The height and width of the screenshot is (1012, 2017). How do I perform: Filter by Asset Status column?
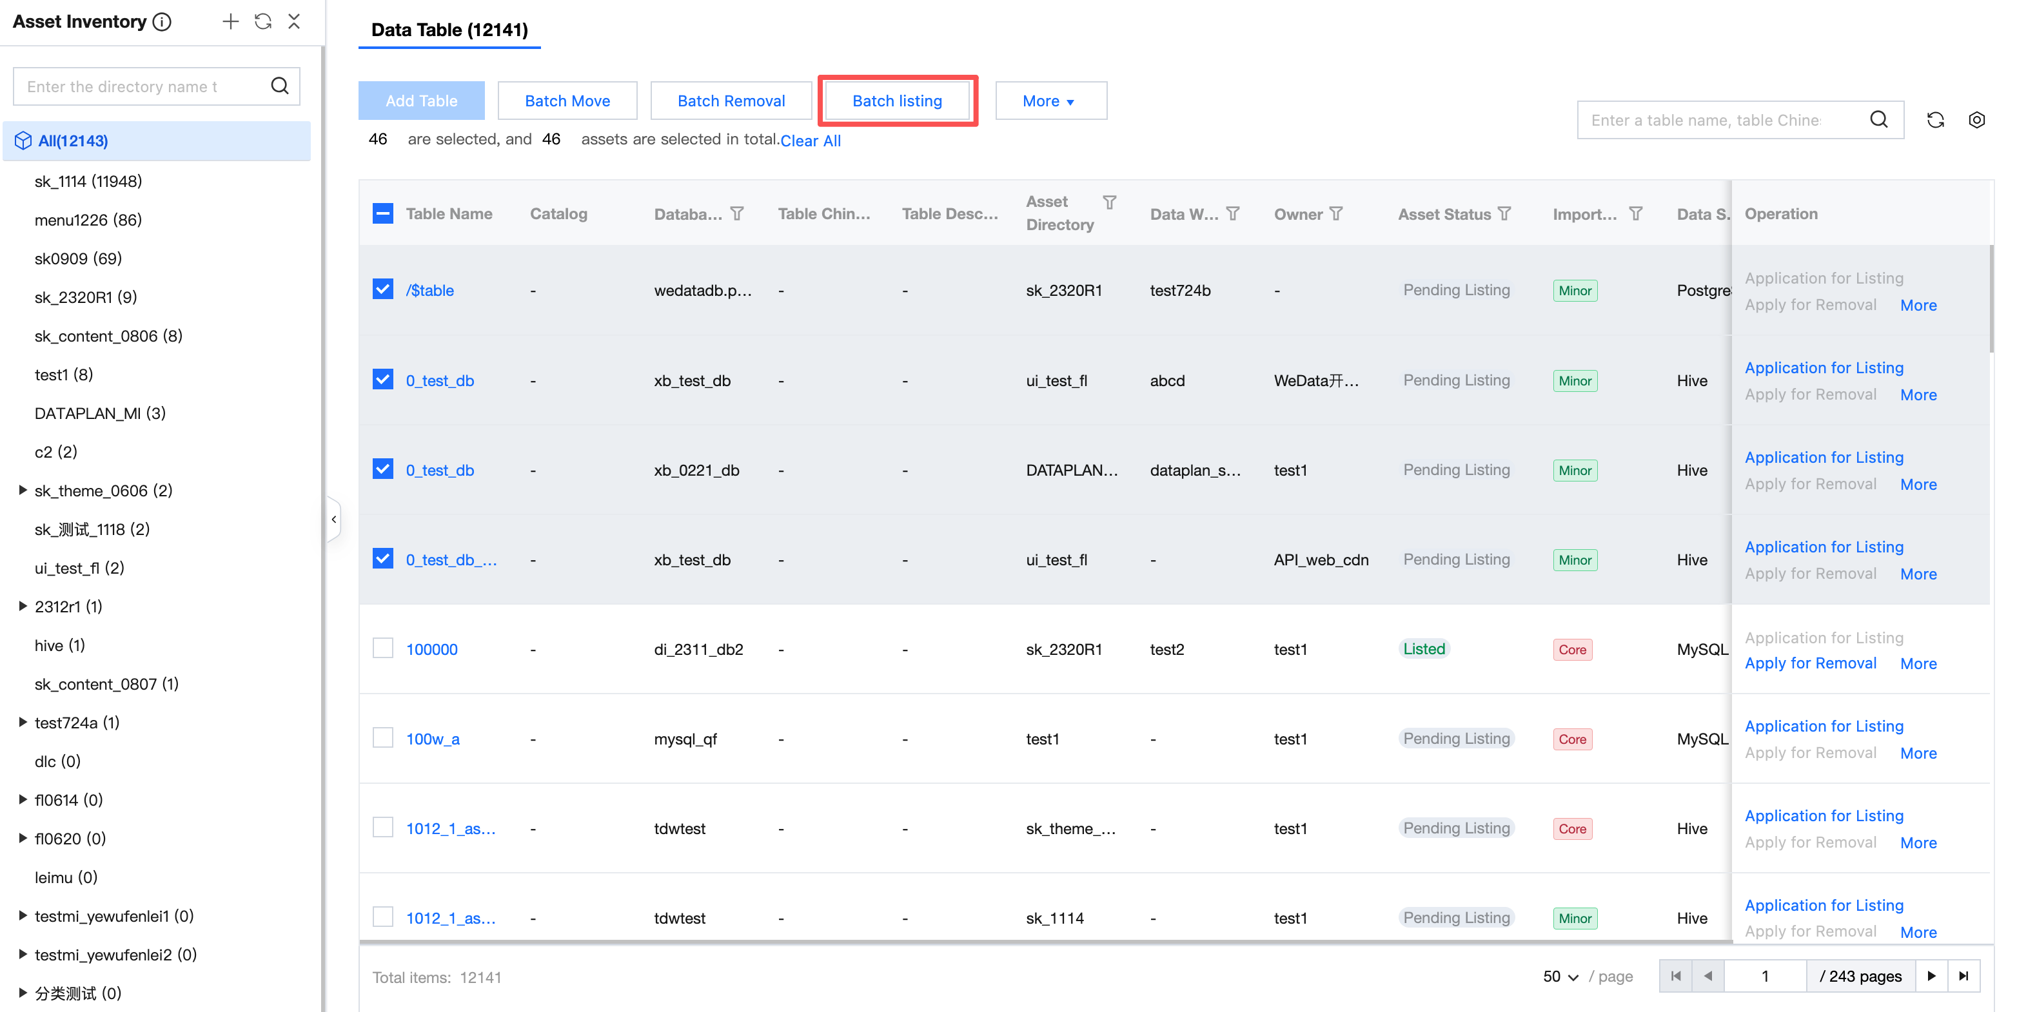click(1505, 213)
